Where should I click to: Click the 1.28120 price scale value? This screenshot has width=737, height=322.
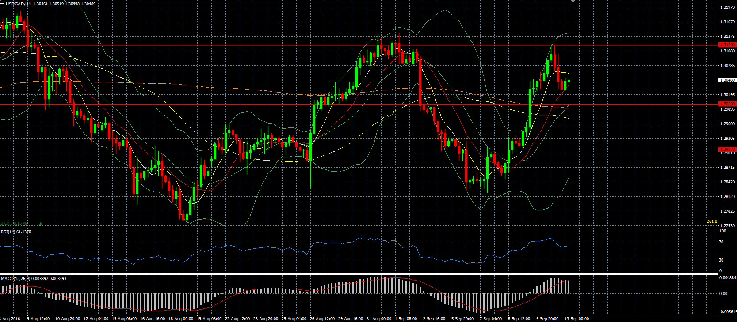click(x=727, y=197)
